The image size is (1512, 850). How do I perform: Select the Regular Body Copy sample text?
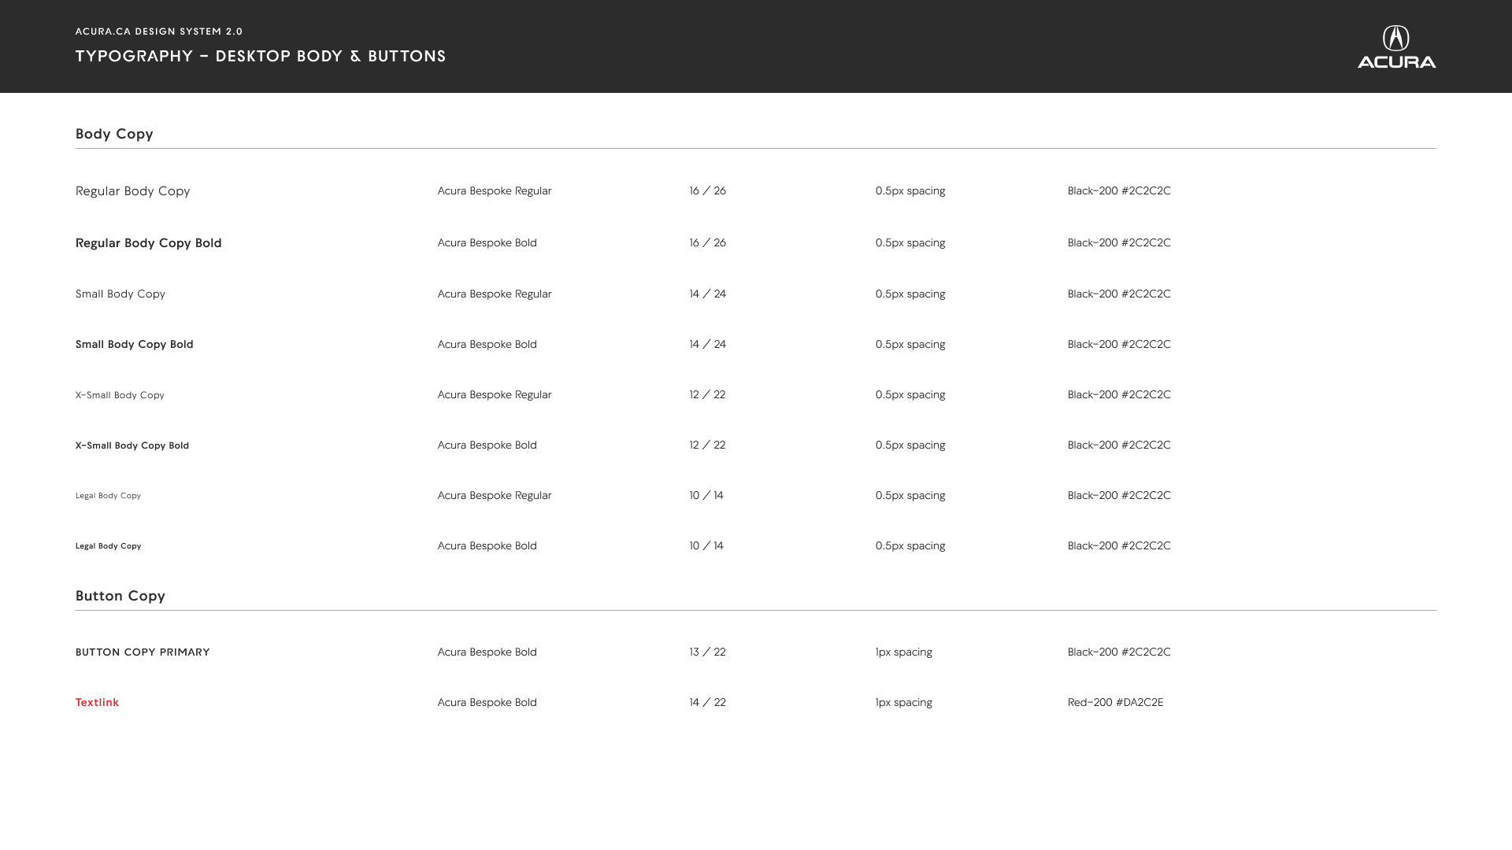(133, 191)
